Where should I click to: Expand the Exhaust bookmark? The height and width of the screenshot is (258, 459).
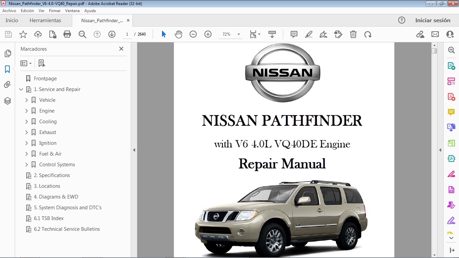tap(27, 132)
